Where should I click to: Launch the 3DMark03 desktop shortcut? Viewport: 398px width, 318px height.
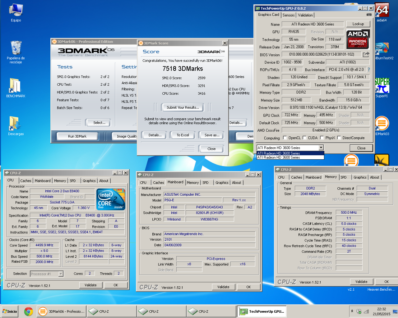[x=382, y=126]
